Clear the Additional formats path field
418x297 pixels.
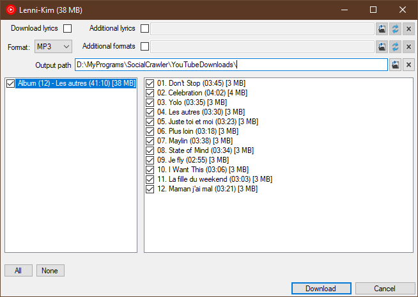(x=408, y=47)
